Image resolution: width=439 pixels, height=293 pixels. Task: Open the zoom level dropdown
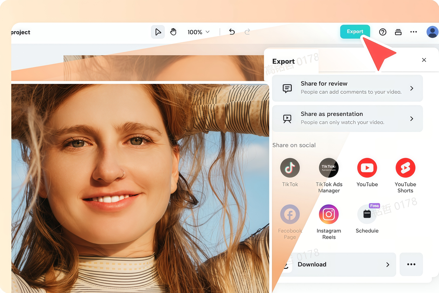click(198, 32)
